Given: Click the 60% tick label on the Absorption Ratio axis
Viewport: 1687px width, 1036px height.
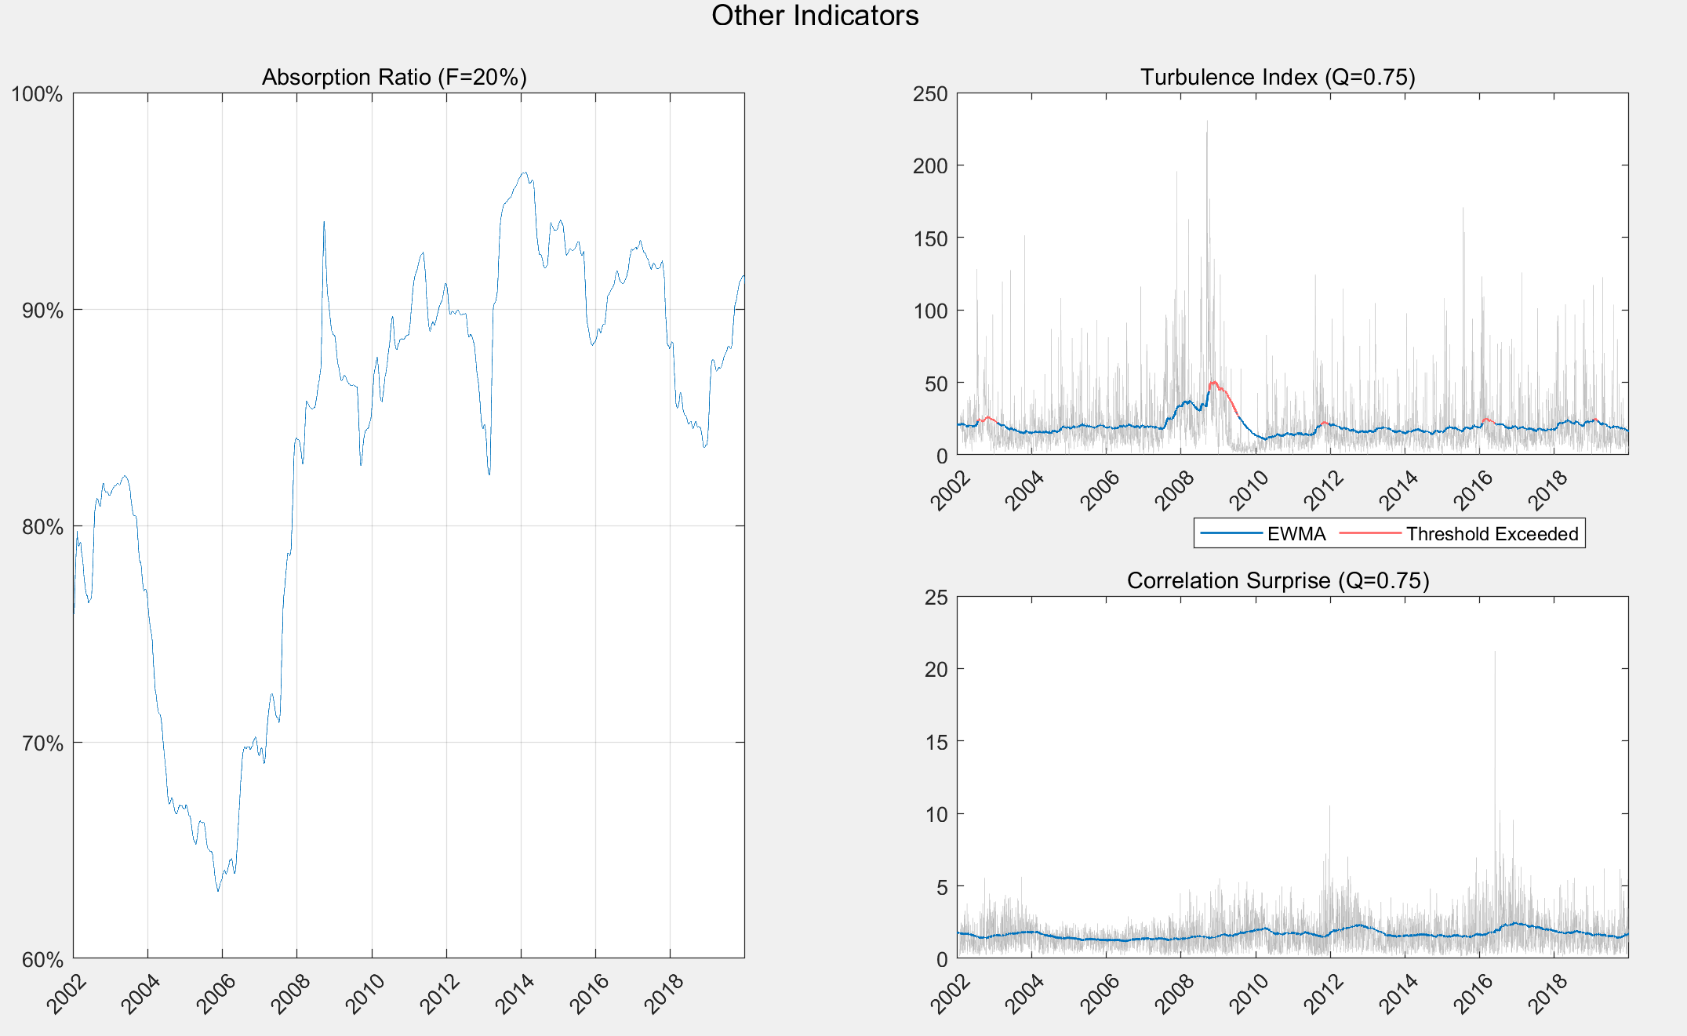Looking at the screenshot, I should pos(42,959).
